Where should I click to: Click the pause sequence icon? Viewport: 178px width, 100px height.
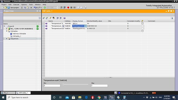(x=75, y=7)
